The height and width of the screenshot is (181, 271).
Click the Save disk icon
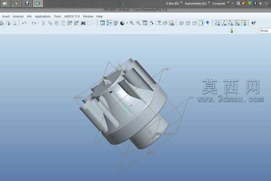coord(27,3)
